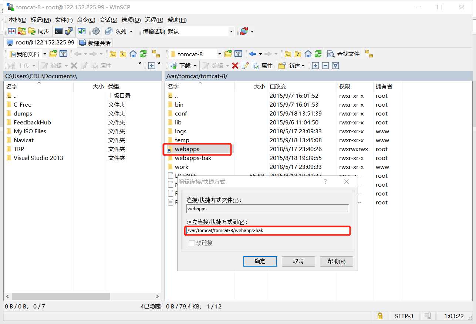Click remote 属性 properties button
Viewport: 476px width, 324px height.
tap(262, 66)
